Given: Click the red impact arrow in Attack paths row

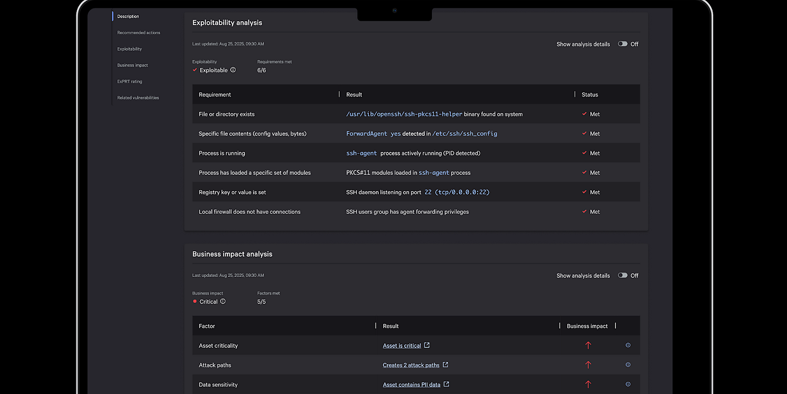Looking at the screenshot, I should 588,365.
